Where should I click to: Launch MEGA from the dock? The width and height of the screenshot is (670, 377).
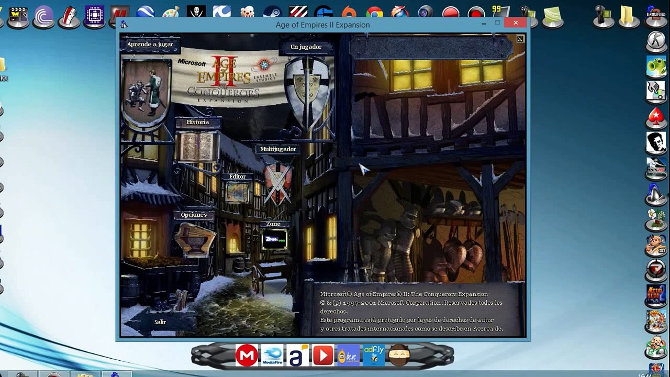coord(247,356)
